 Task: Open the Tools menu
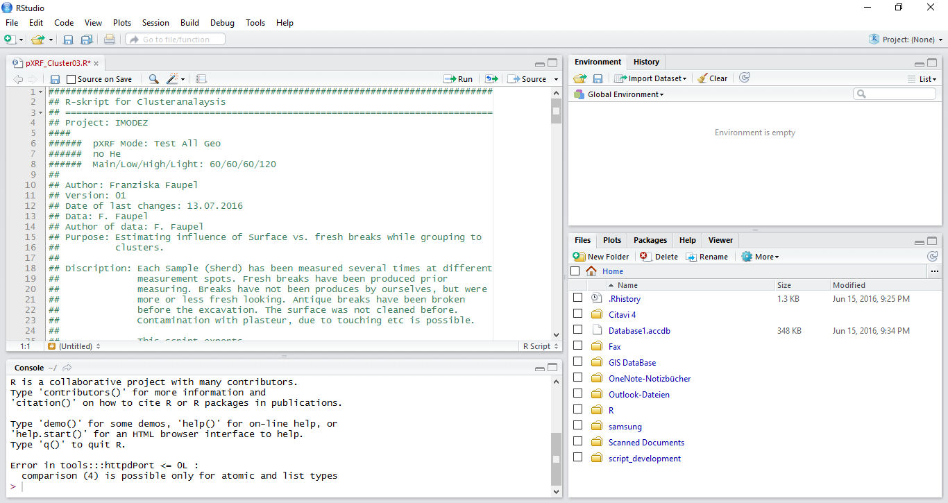point(255,23)
